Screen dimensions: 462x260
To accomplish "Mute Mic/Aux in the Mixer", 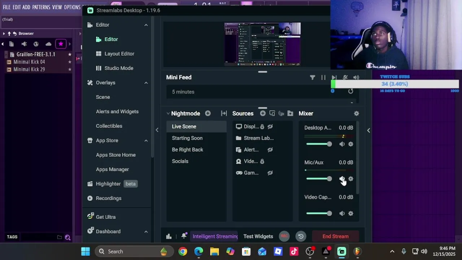I will pos(342,179).
